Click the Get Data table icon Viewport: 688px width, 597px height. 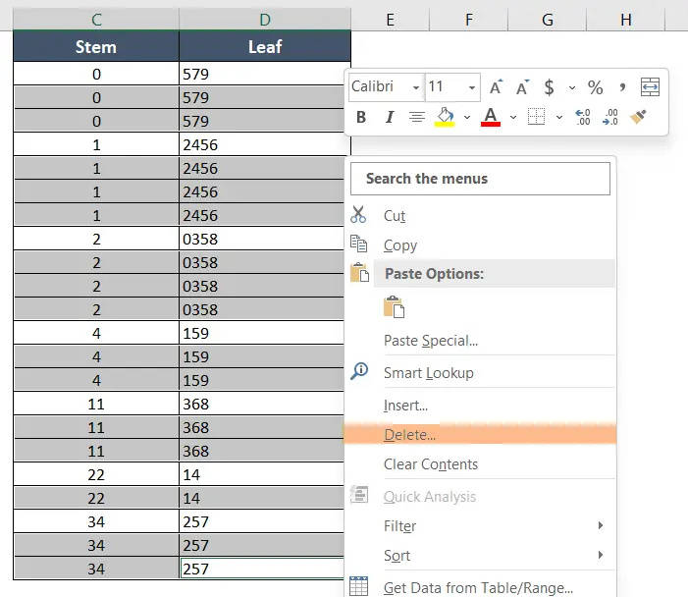[358, 586]
